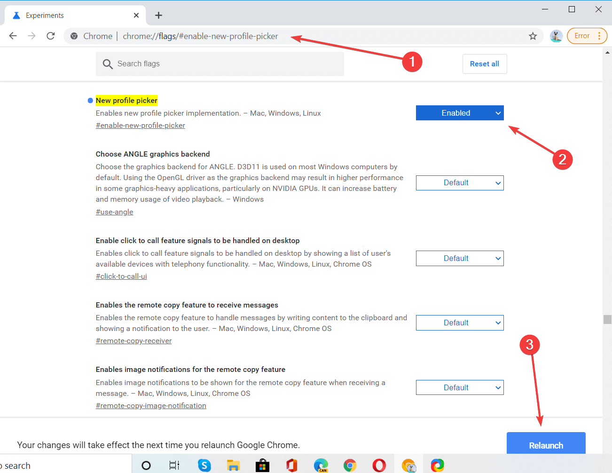The width and height of the screenshot is (612, 473).
Task: Open a new browser tab
Action: pos(159,16)
